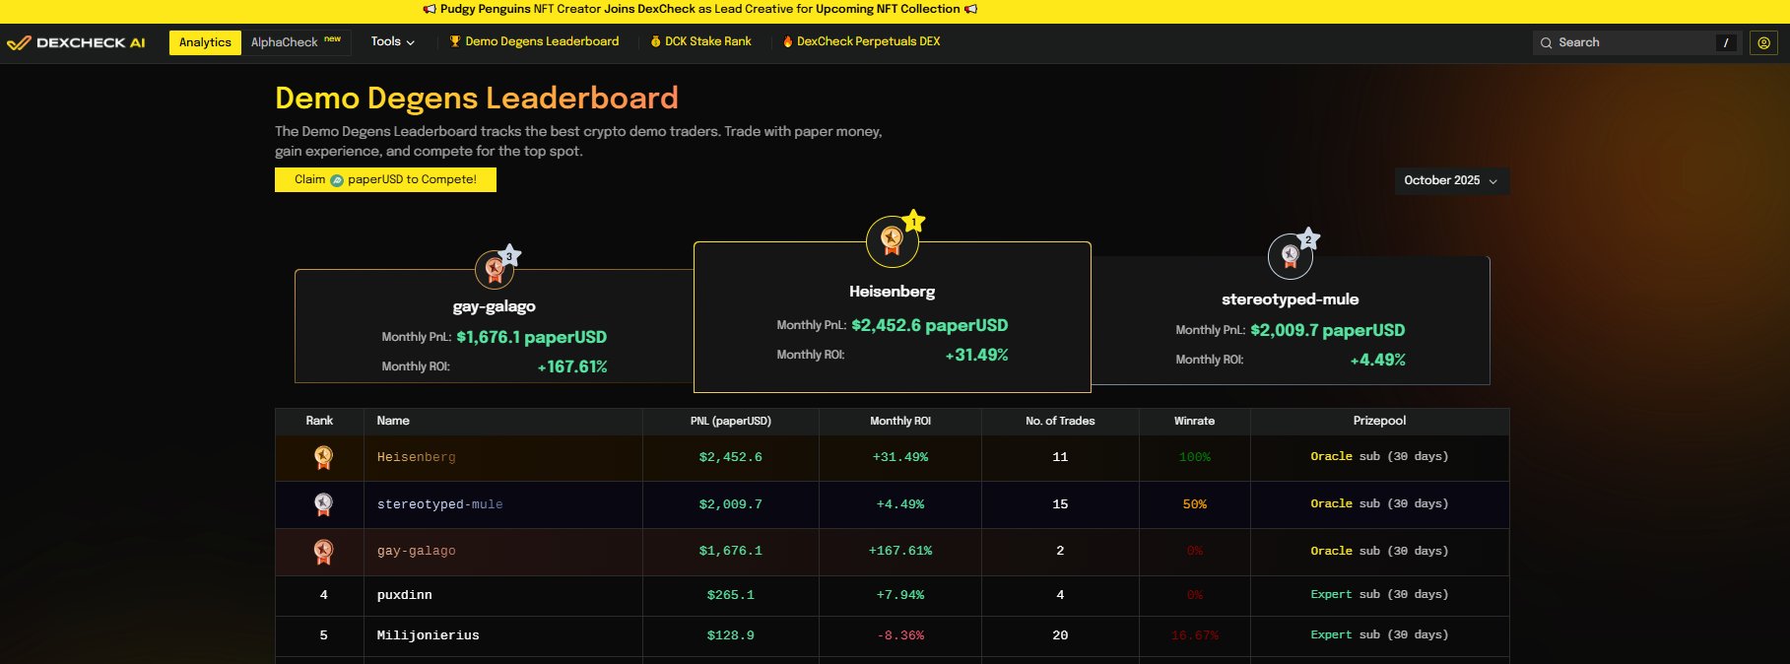The image size is (1790, 664).
Task: Click the silver medal icon above stereotyped-mule card
Action: coord(1290,257)
